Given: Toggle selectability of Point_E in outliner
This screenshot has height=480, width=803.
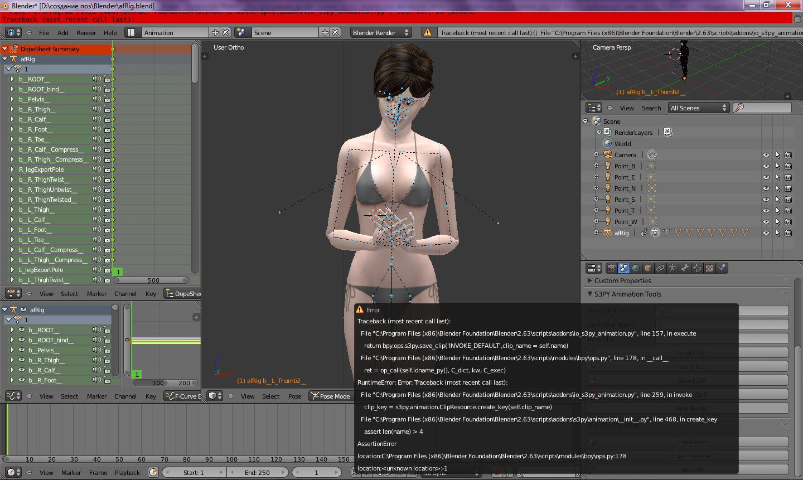Looking at the screenshot, I should tap(777, 177).
